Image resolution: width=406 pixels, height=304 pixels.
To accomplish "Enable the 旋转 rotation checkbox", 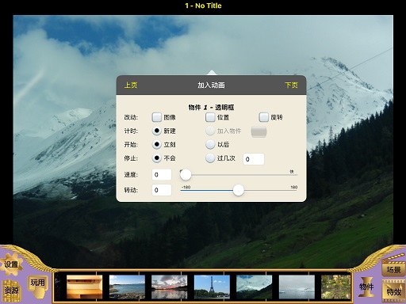I will pyautogui.click(x=264, y=117).
